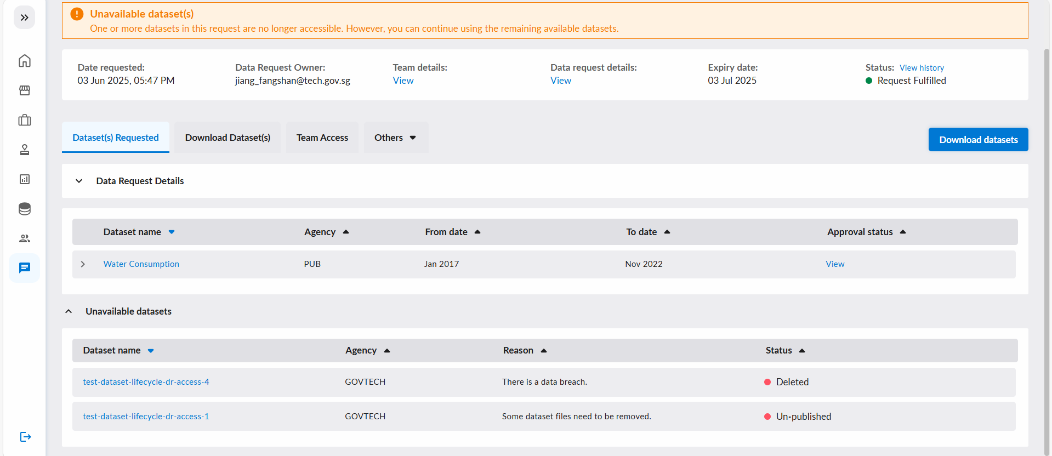Click the orange warning icon in the banner
Viewport: 1052px width, 456px height.
click(x=77, y=14)
